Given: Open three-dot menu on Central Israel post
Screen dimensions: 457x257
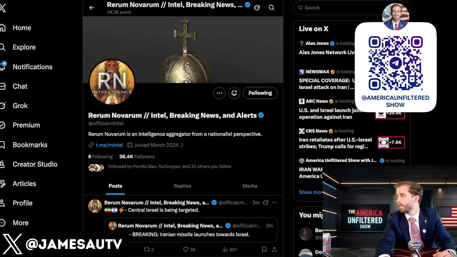Looking at the screenshot, I should pos(274,202).
